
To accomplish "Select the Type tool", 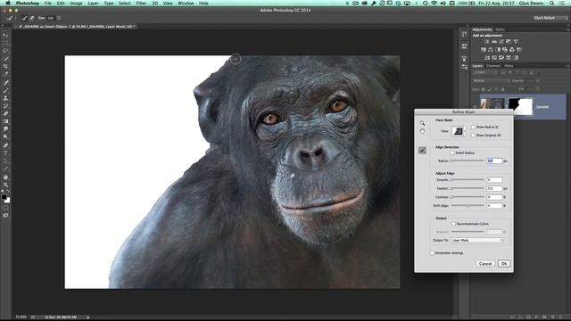I will pyautogui.click(x=5, y=153).
